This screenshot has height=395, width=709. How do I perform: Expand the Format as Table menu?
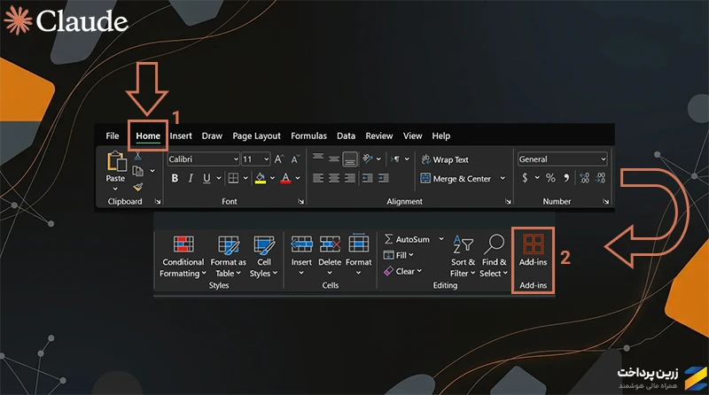click(229, 256)
